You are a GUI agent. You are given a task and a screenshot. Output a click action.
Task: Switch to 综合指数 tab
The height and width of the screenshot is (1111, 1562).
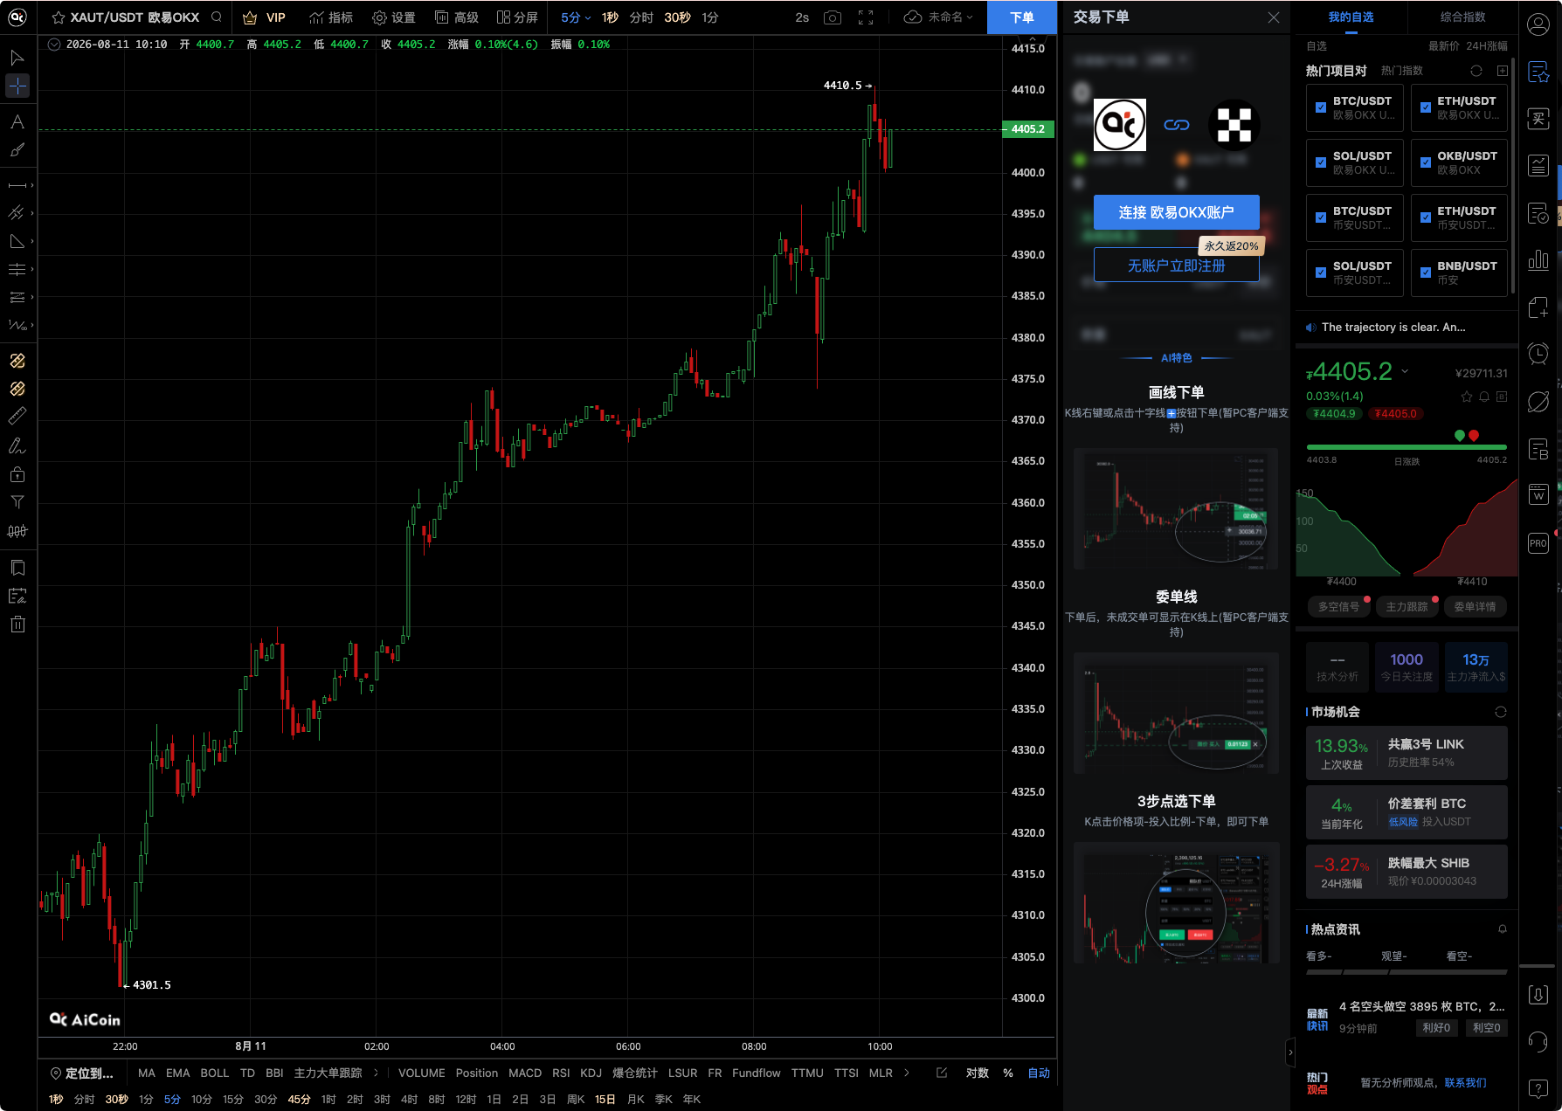click(1463, 17)
